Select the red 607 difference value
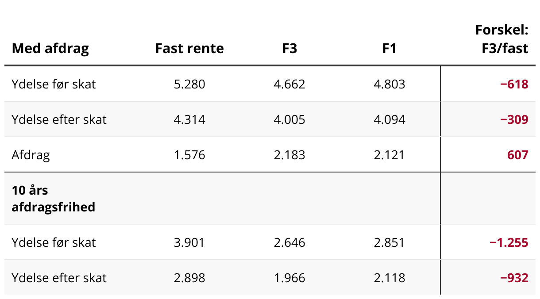The image size is (540, 299). coord(517,155)
